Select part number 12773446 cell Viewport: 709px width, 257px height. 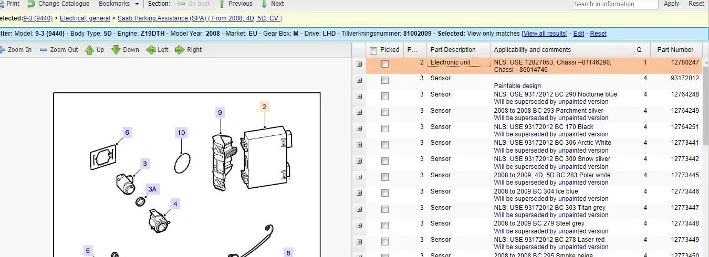(685, 191)
